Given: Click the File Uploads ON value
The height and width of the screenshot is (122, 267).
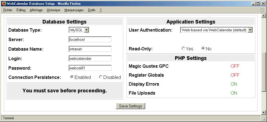Looking at the screenshot, I should [x=234, y=93].
